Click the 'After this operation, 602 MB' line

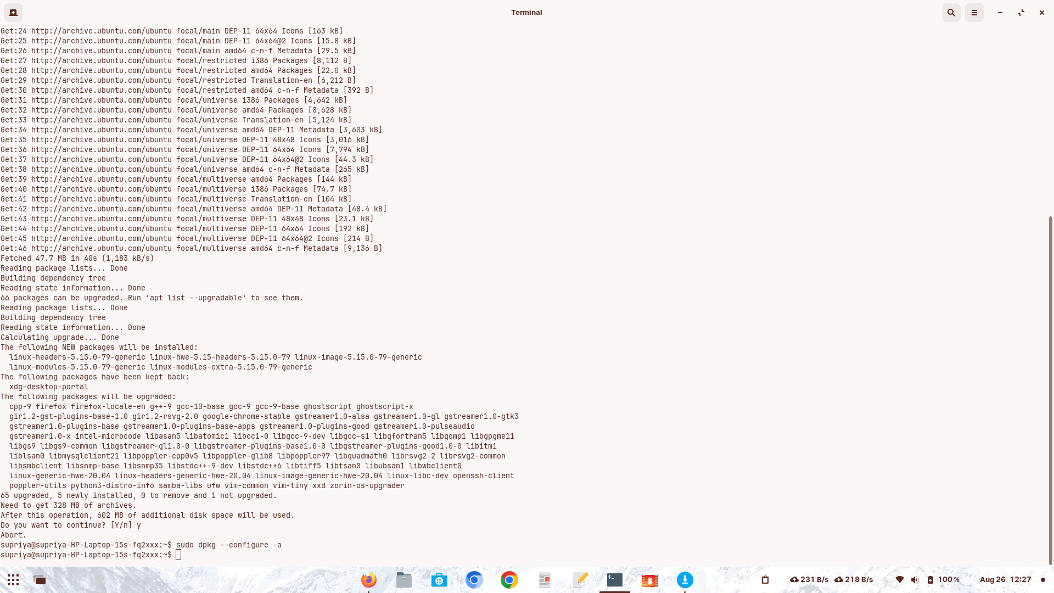(x=148, y=516)
